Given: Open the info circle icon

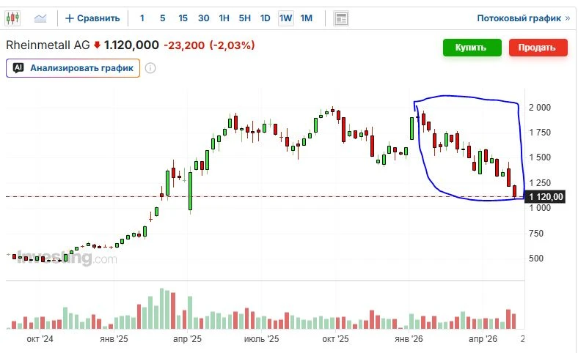Looking at the screenshot, I should click(150, 68).
